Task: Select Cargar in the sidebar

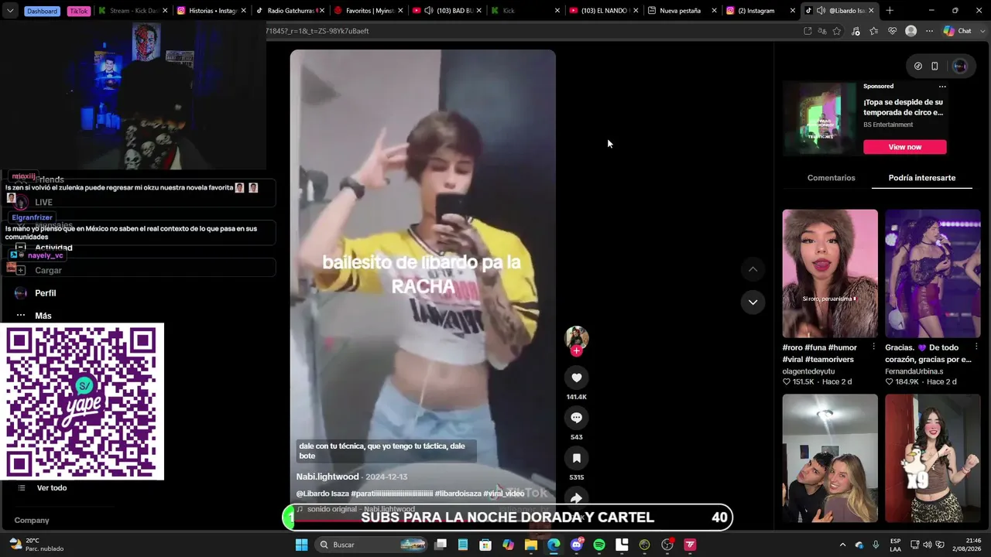Action: 48,270
